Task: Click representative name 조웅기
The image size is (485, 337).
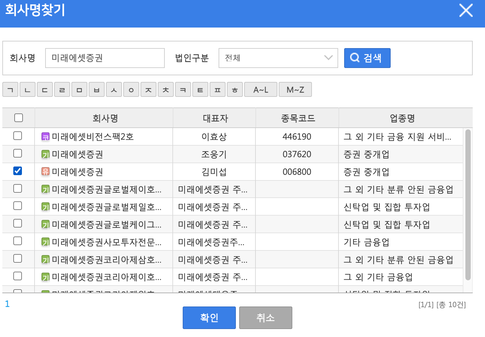Action: click(x=214, y=154)
